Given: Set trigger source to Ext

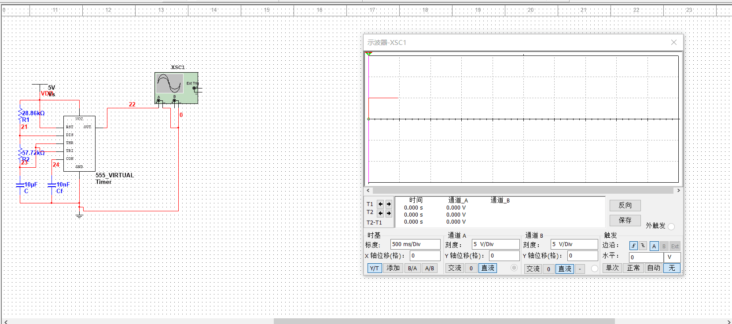Looking at the screenshot, I should pyautogui.click(x=675, y=246).
